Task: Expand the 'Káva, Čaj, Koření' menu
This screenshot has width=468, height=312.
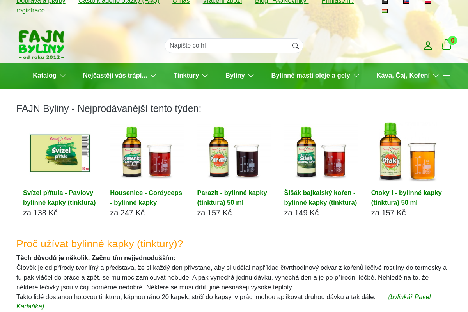Action: pyautogui.click(x=408, y=76)
